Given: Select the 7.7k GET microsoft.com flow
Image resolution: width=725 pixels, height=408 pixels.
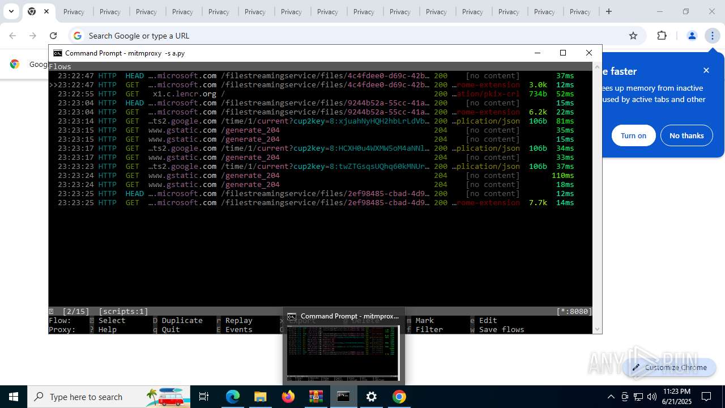Looking at the screenshot, I should [316, 203].
